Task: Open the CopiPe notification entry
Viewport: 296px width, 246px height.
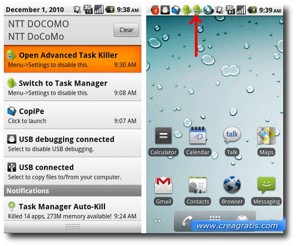Action: 73,115
